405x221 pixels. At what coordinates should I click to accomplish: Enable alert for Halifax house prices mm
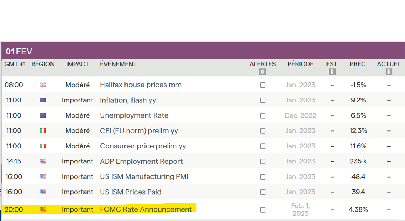[x=263, y=85]
